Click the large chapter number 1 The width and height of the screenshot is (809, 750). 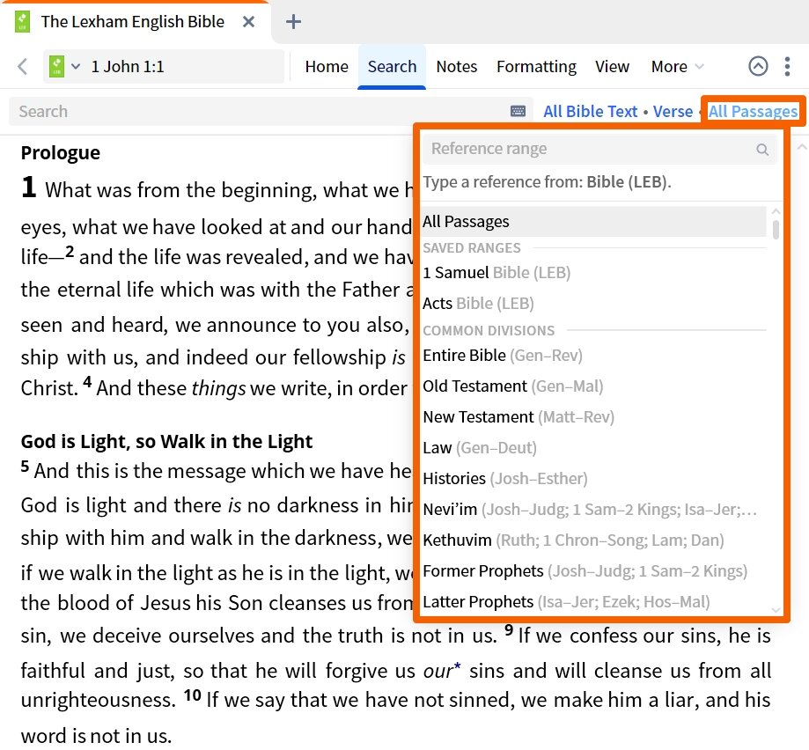29,187
